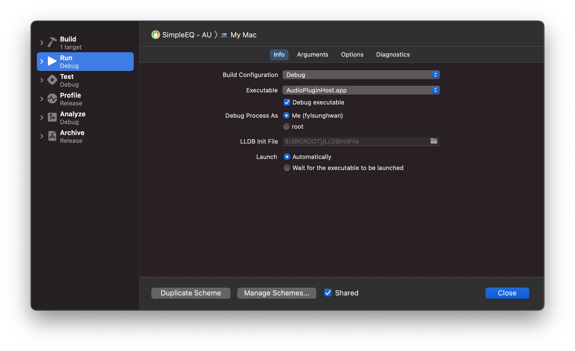
Task: Open the Executable popup menu
Action: (x=361, y=90)
